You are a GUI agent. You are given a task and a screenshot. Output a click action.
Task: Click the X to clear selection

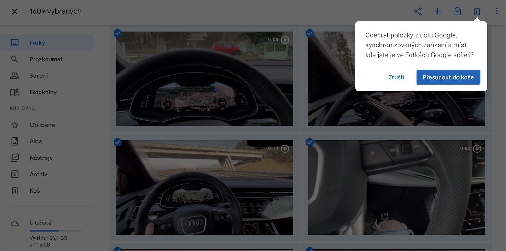tap(15, 11)
